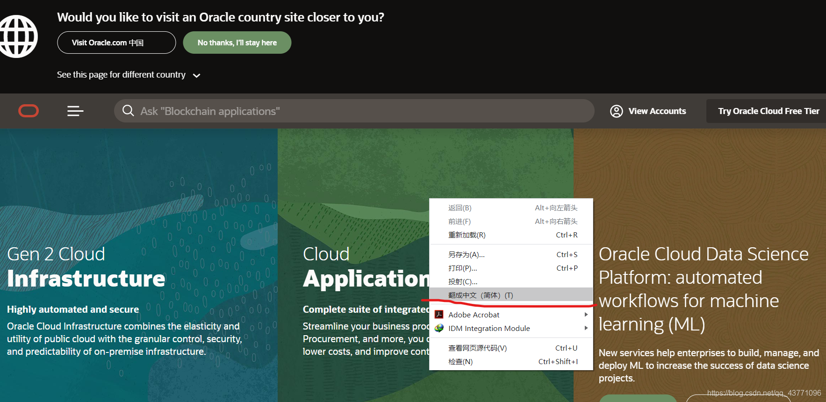Click the Ask Blockchain applications search field
The image size is (826, 402).
(354, 111)
